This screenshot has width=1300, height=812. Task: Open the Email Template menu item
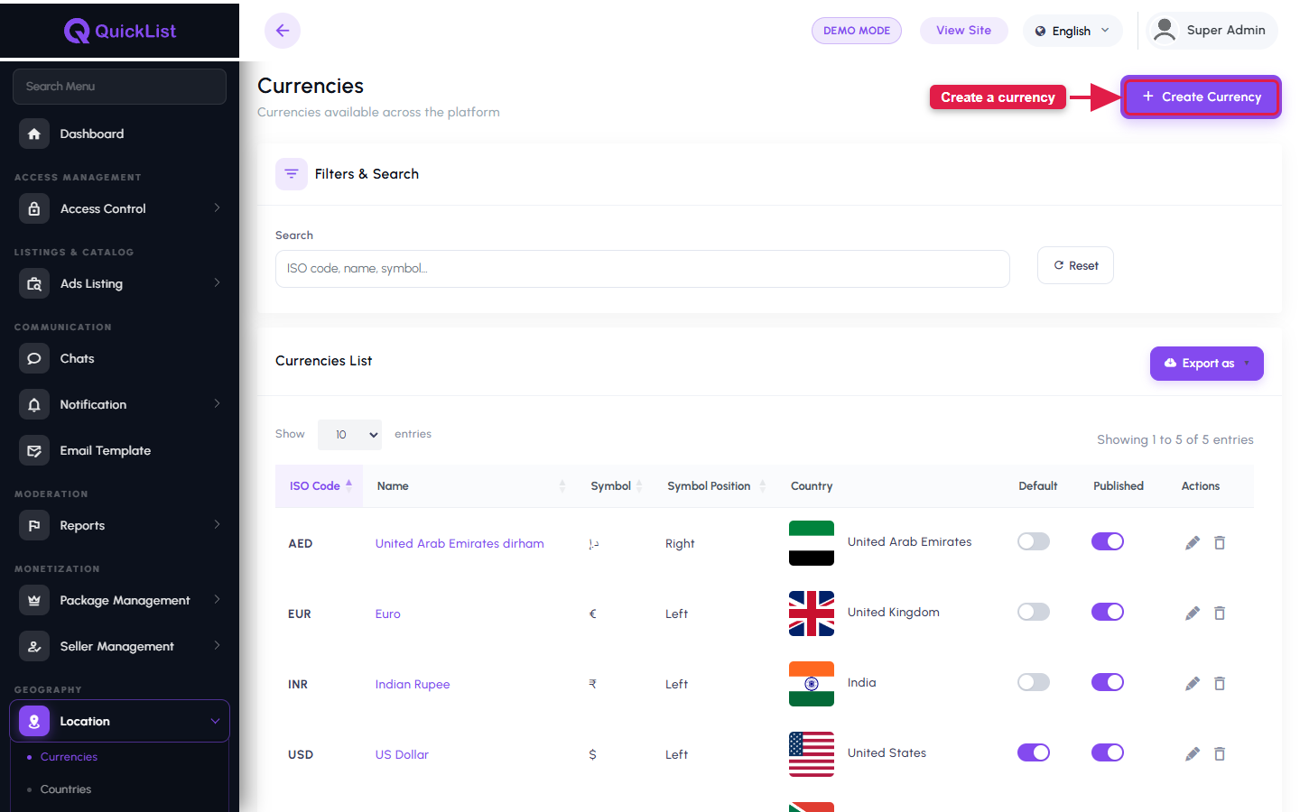tap(119, 450)
